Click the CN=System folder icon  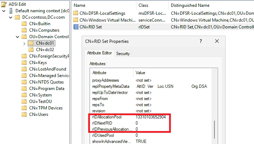tap(24, 95)
